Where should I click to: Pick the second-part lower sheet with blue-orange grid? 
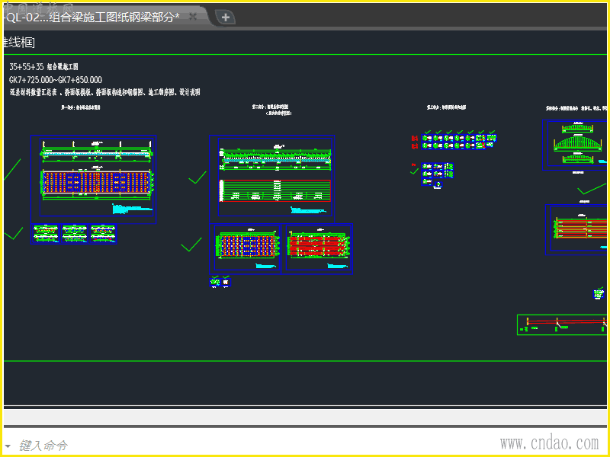(x=245, y=249)
